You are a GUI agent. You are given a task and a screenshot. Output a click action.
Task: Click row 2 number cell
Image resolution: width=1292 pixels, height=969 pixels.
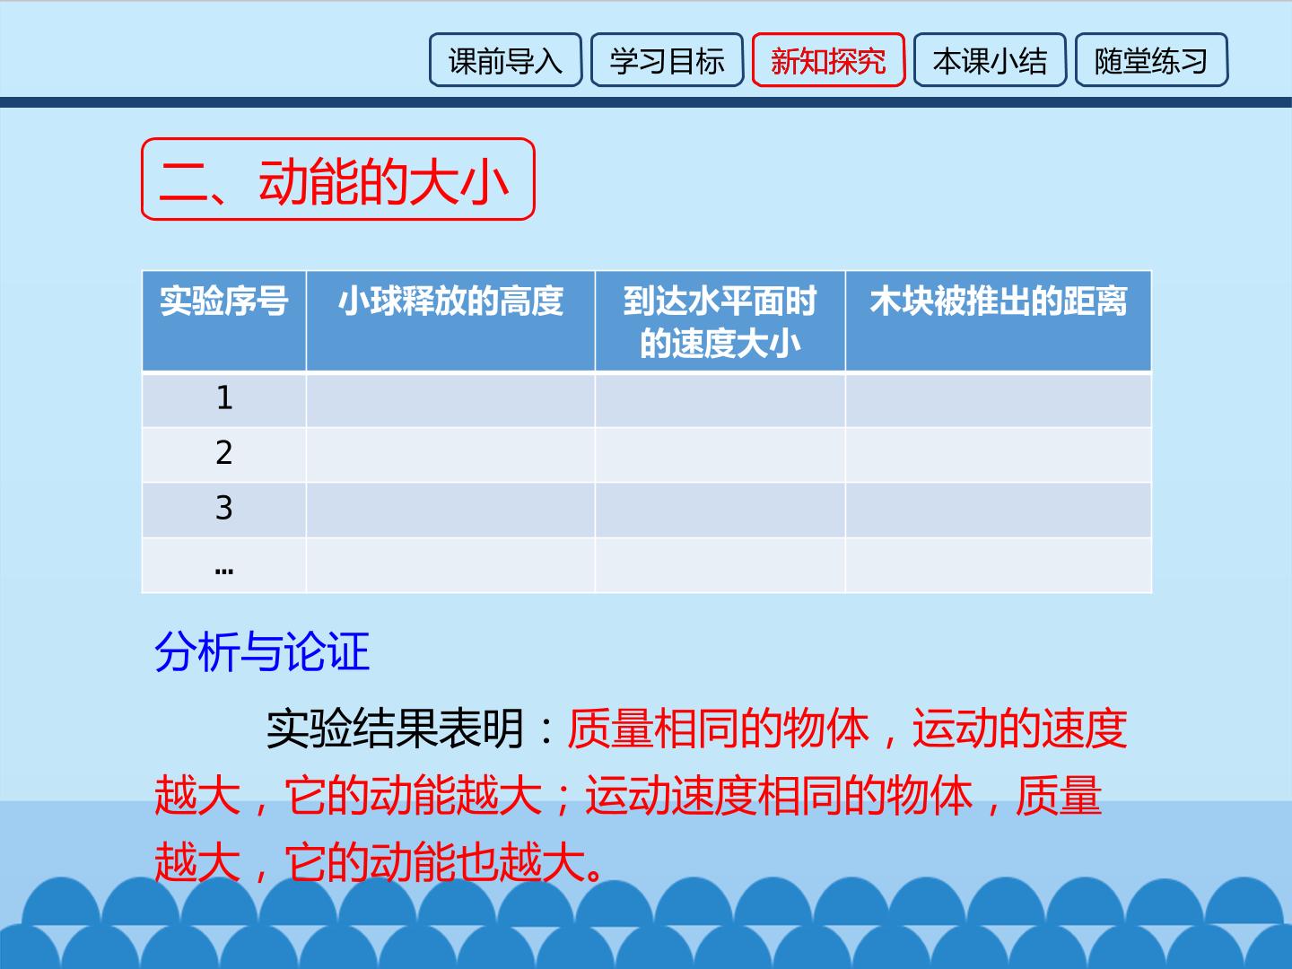(224, 455)
